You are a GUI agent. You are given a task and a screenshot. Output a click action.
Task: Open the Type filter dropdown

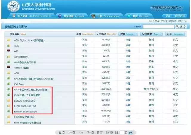pyautogui.click(x=151, y=34)
